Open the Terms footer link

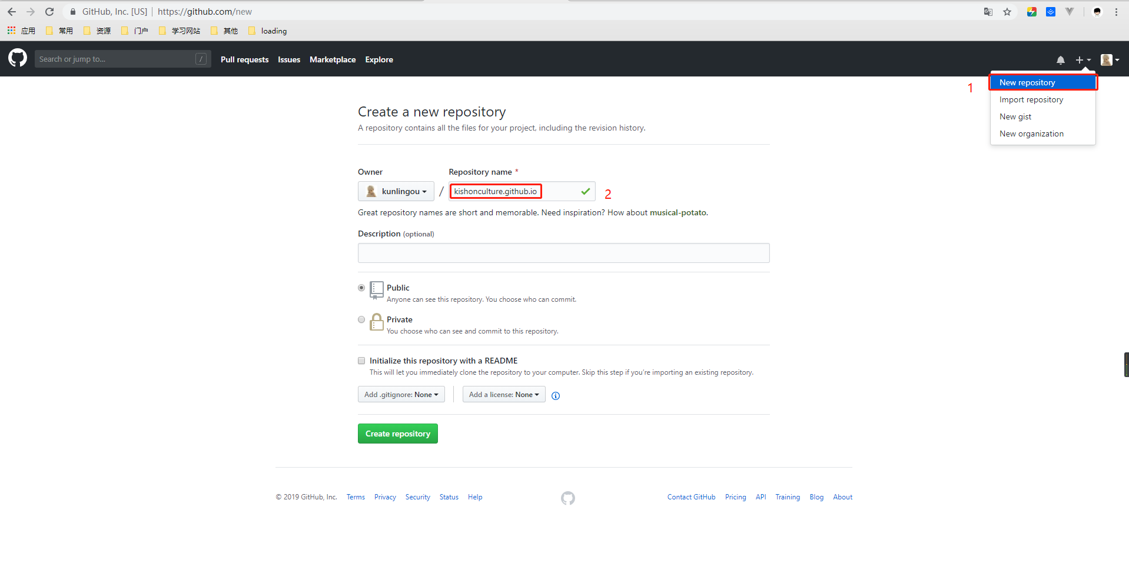(356, 497)
